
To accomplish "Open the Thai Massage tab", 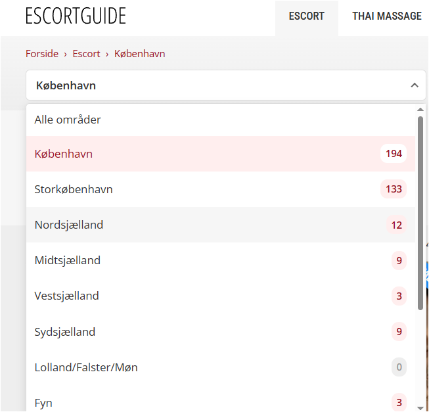I will (x=386, y=16).
